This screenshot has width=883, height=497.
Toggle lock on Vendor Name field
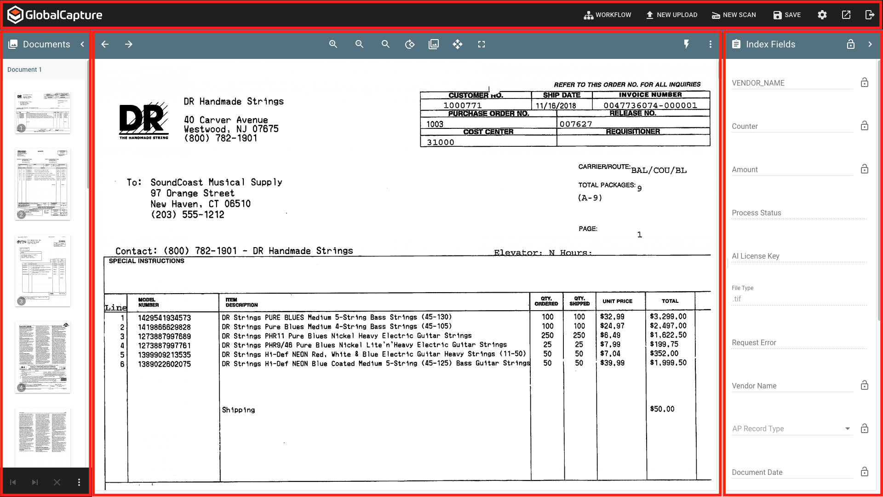(865, 385)
